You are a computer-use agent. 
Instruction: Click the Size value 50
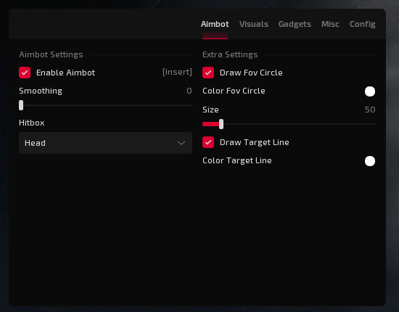(370, 110)
